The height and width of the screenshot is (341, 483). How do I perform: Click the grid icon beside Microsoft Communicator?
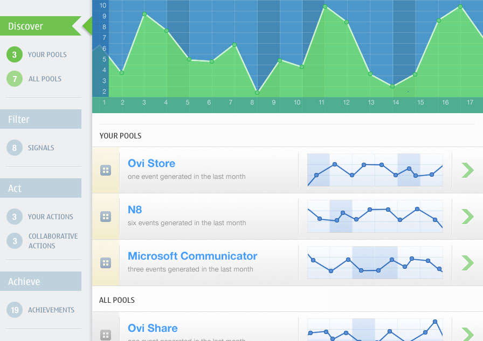pyautogui.click(x=106, y=263)
